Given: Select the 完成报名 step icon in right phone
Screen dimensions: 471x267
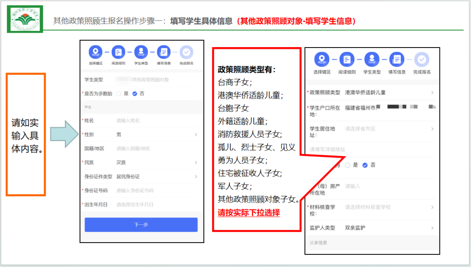Looking at the screenshot, I should point(422,59).
